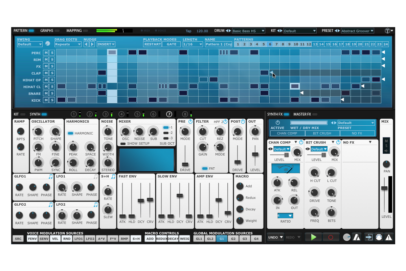406x271 pixels.
Task: Toggle the HARMONIC switch
Action: 70,133
